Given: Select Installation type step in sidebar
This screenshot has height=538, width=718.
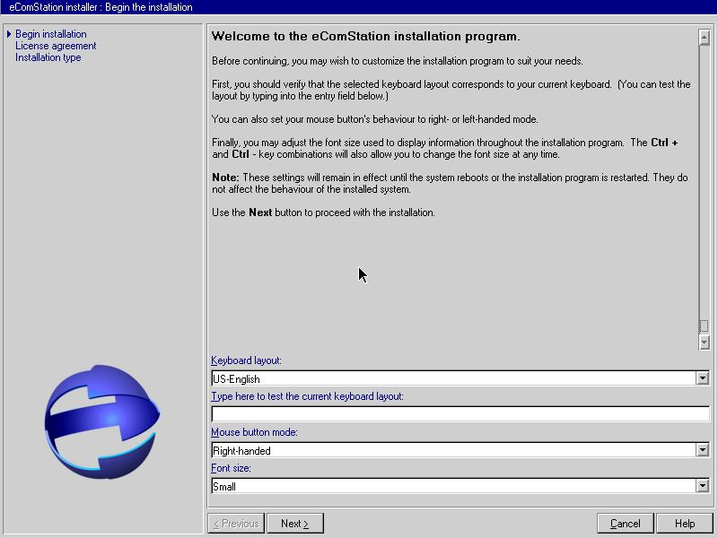Looking at the screenshot, I should pos(48,57).
